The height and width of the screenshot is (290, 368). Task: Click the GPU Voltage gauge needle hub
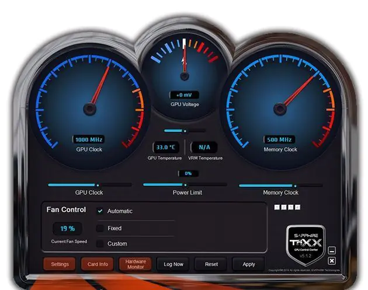185,76
